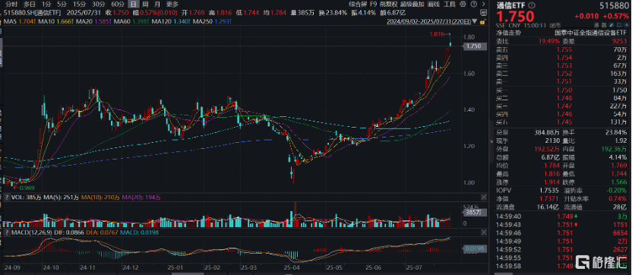632x275 pixels.
Task: Open MACD indicator help question mark
Action: tap(6, 232)
